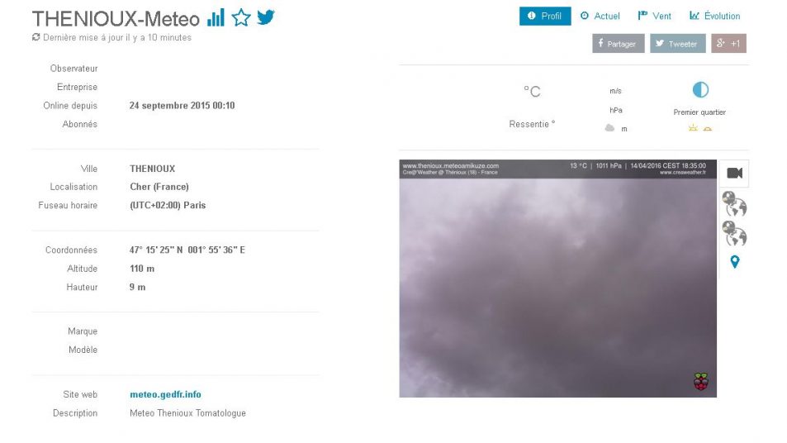Viewport: 787px width, 443px height.
Task: Open the webcam sky image
Action: pyautogui.click(x=557, y=279)
